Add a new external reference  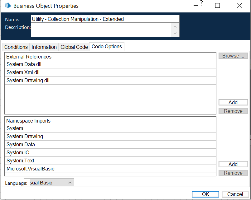[233, 102]
